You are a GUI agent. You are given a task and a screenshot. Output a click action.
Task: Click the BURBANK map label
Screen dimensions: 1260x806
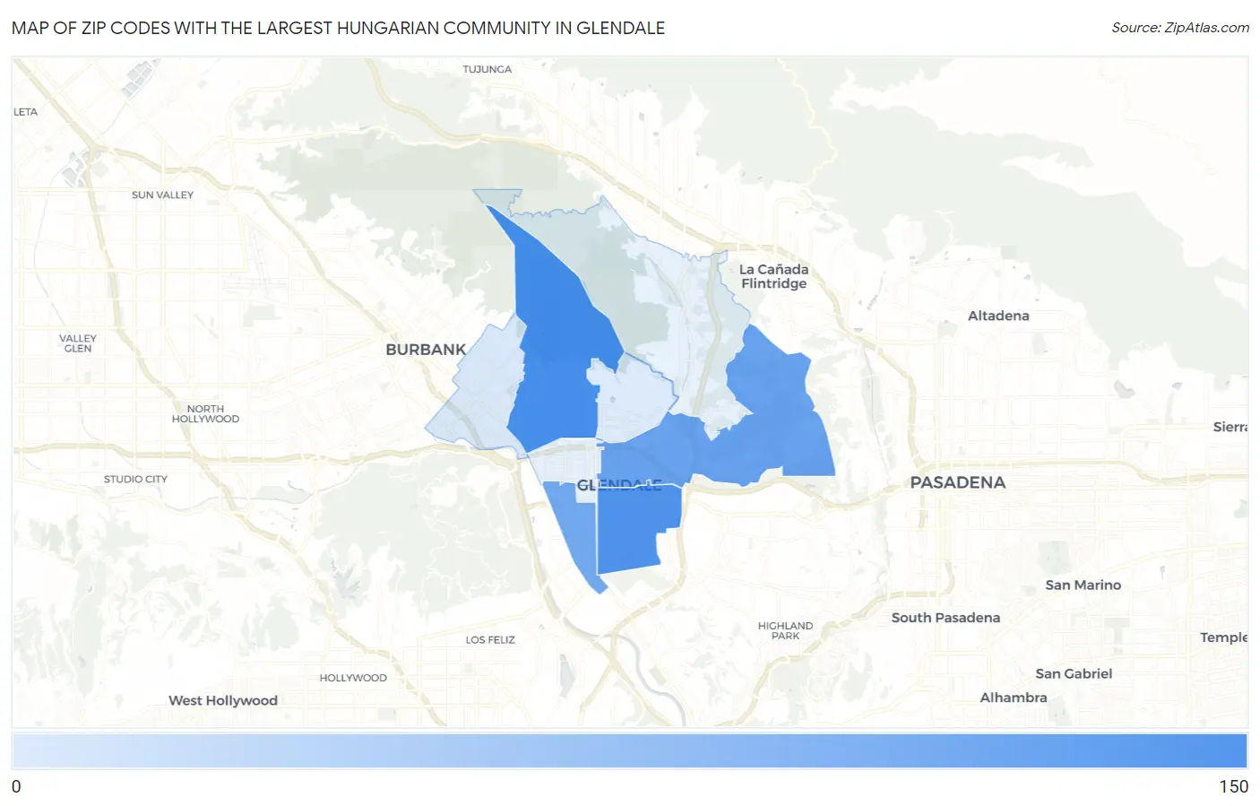[x=426, y=350]
